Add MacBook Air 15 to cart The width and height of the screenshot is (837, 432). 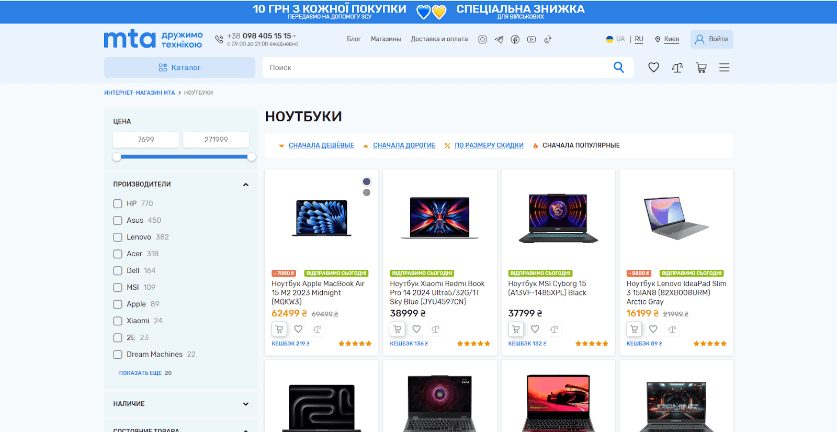coord(279,329)
